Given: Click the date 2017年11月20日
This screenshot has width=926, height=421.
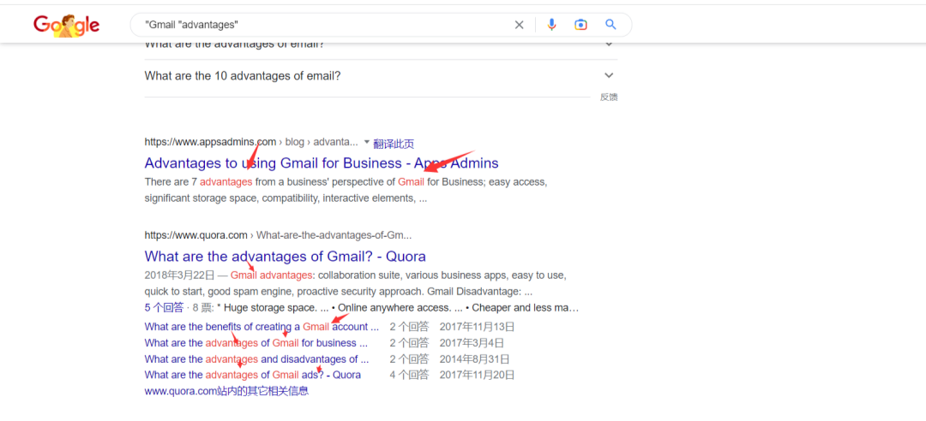Looking at the screenshot, I should click(478, 375).
